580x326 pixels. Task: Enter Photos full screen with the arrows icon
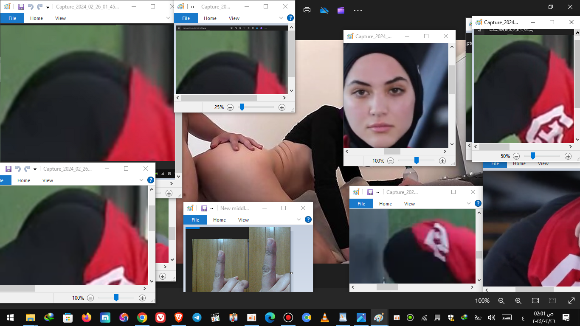571,301
